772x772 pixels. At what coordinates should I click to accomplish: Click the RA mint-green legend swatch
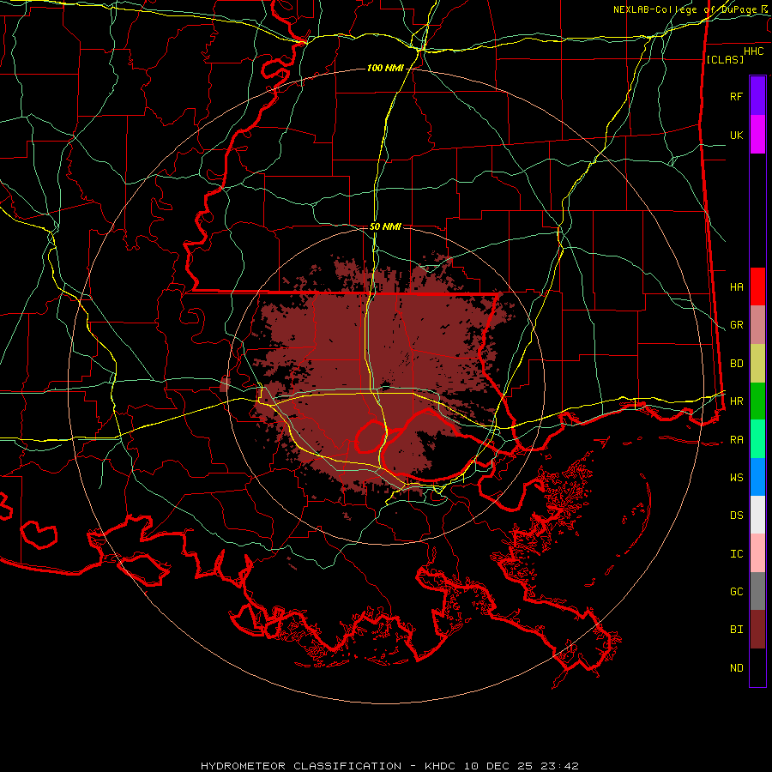[x=757, y=439]
